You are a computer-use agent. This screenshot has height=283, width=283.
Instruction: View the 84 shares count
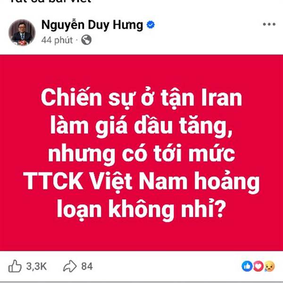[x=87, y=266]
